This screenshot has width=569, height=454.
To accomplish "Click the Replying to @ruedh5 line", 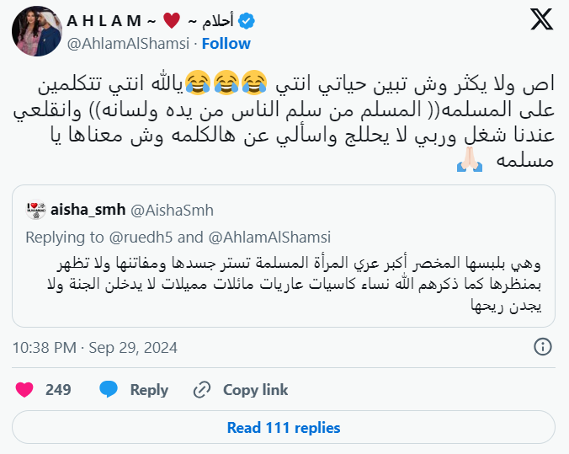I will click(x=178, y=238).
